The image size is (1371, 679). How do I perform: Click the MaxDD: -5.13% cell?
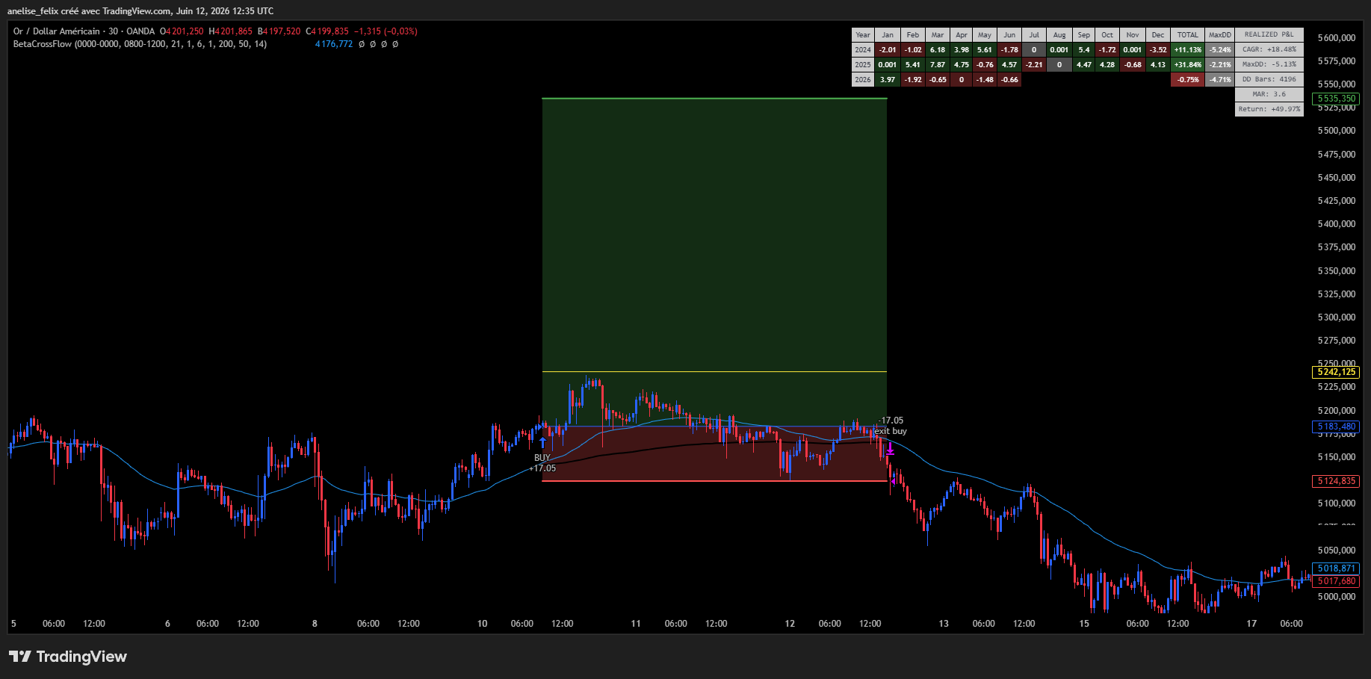1269,65
